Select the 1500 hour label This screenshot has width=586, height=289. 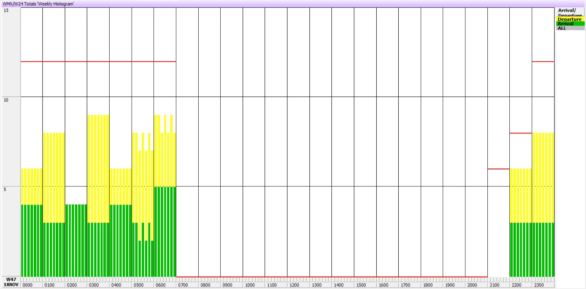click(x=361, y=285)
